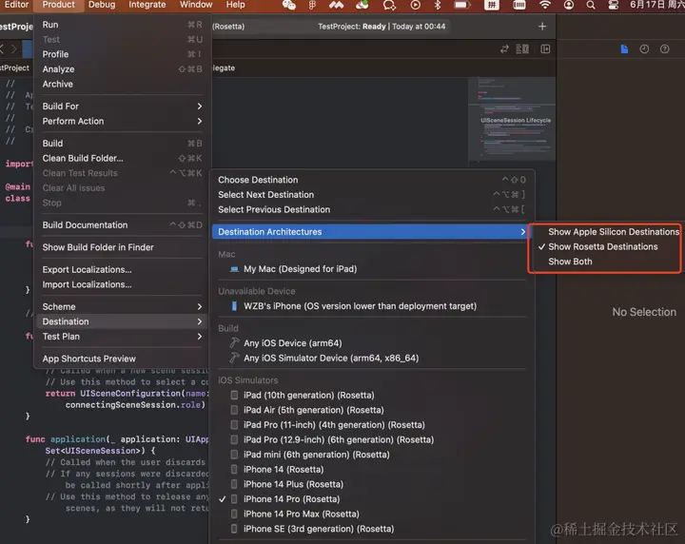
Task: Click Select Next Destination
Action: pyautogui.click(x=371, y=195)
